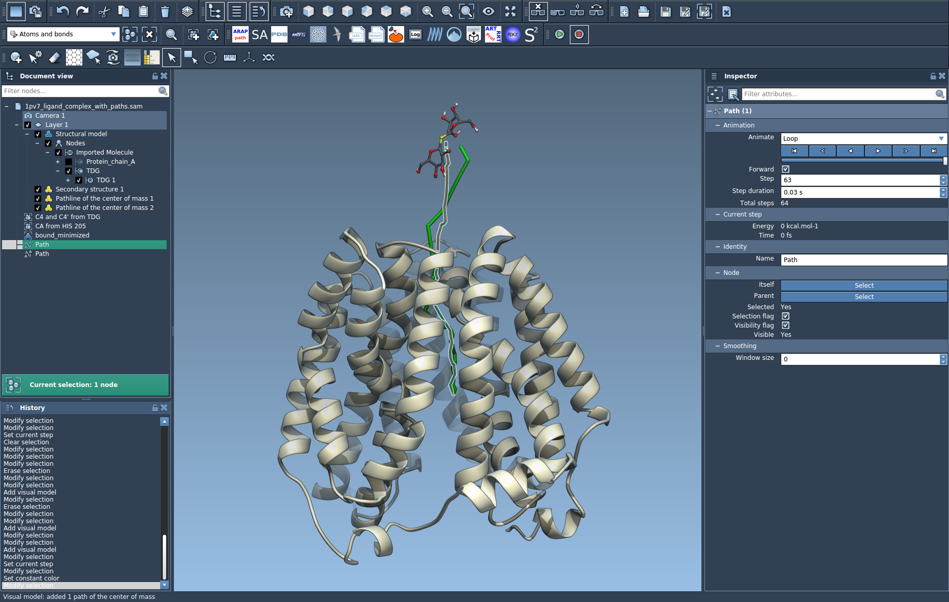949x602 pixels.
Task: Click the ARAP path toolbar icon
Action: [x=240, y=34]
